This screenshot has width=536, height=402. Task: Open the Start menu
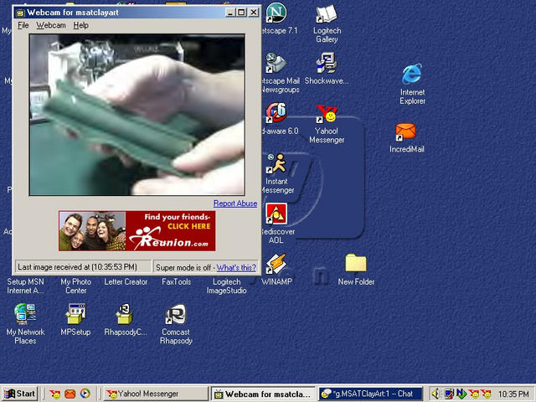19,394
